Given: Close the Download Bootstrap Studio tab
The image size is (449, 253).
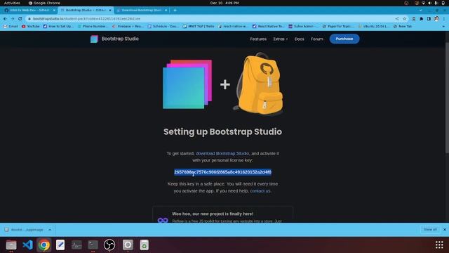Looking at the screenshot, I should coord(166,11).
